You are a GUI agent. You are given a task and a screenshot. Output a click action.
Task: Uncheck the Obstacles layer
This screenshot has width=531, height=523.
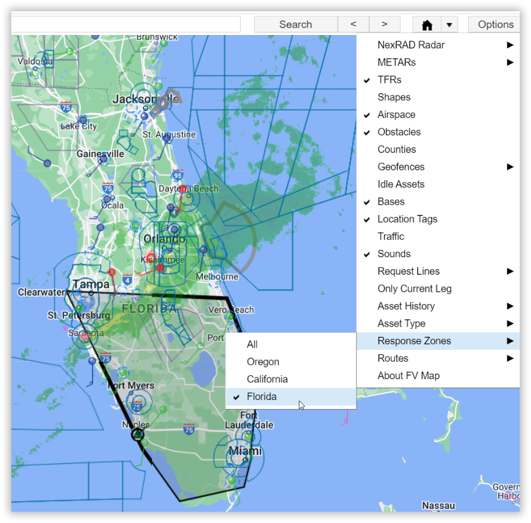tap(438, 132)
